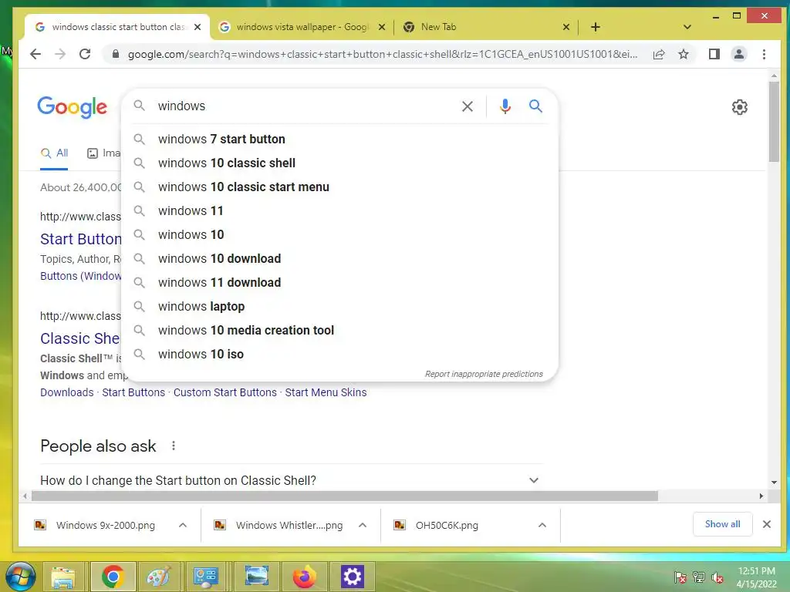This screenshot has width=790, height=592.
Task: Open Google quick settings gear
Action: tap(739, 106)
